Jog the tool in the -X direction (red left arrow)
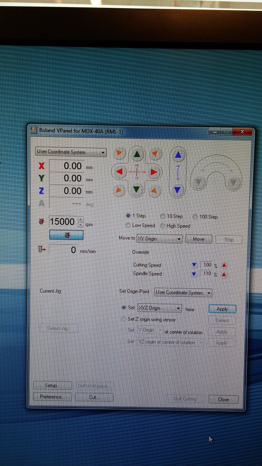 (x=120, y=172)
